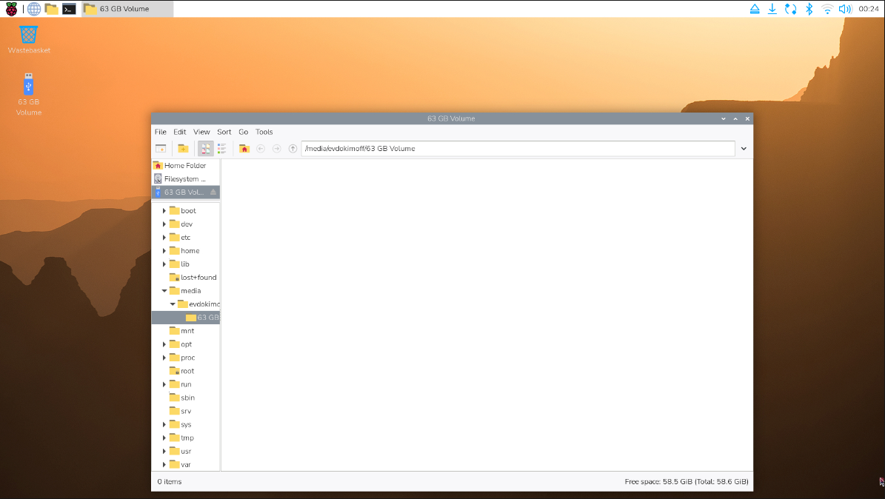This screenshot has height=499, width=885.
Task: Click the path address bar field
Action: [517, 149]
